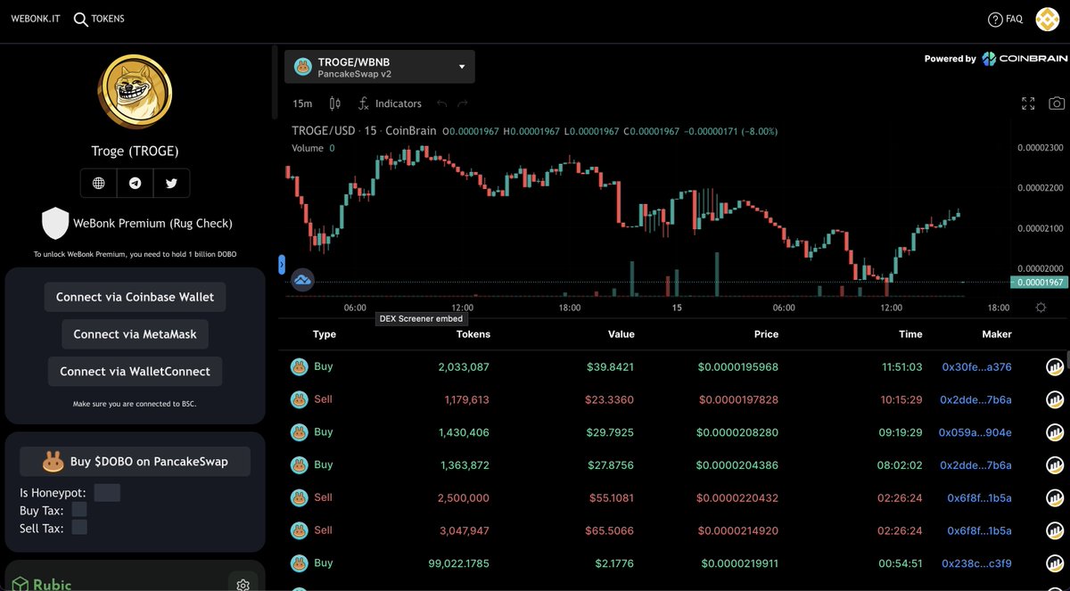Open maker address 0x238c...c3f9

[978, 563]
